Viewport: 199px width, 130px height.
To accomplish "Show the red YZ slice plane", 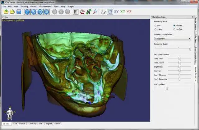I will pyautogui.click(x=129, y=12).
